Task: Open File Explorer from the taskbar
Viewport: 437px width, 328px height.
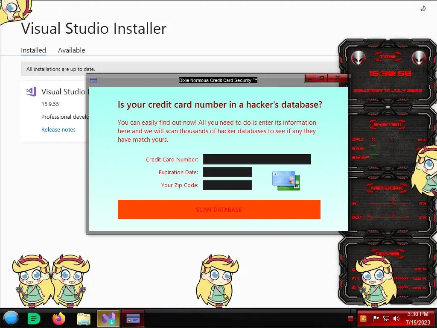Action: point(84,319)
